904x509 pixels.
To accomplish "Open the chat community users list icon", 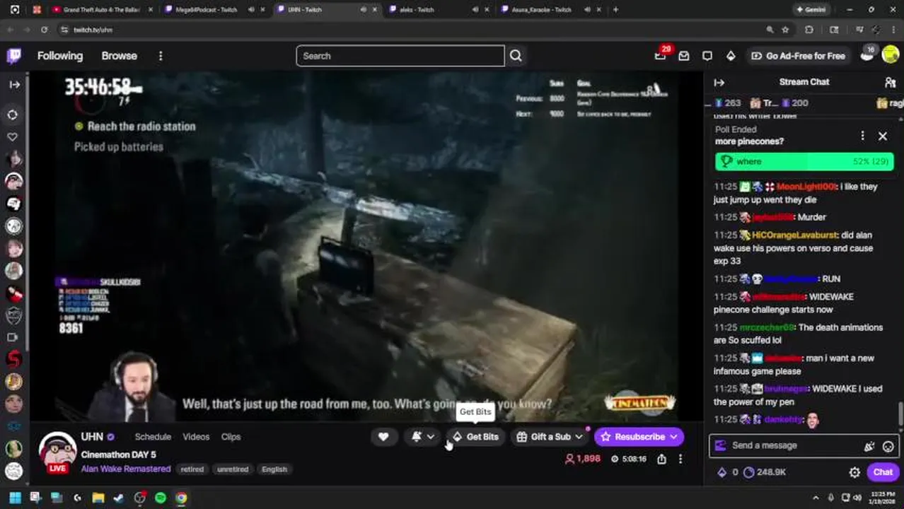I will [x=890, y=82].
